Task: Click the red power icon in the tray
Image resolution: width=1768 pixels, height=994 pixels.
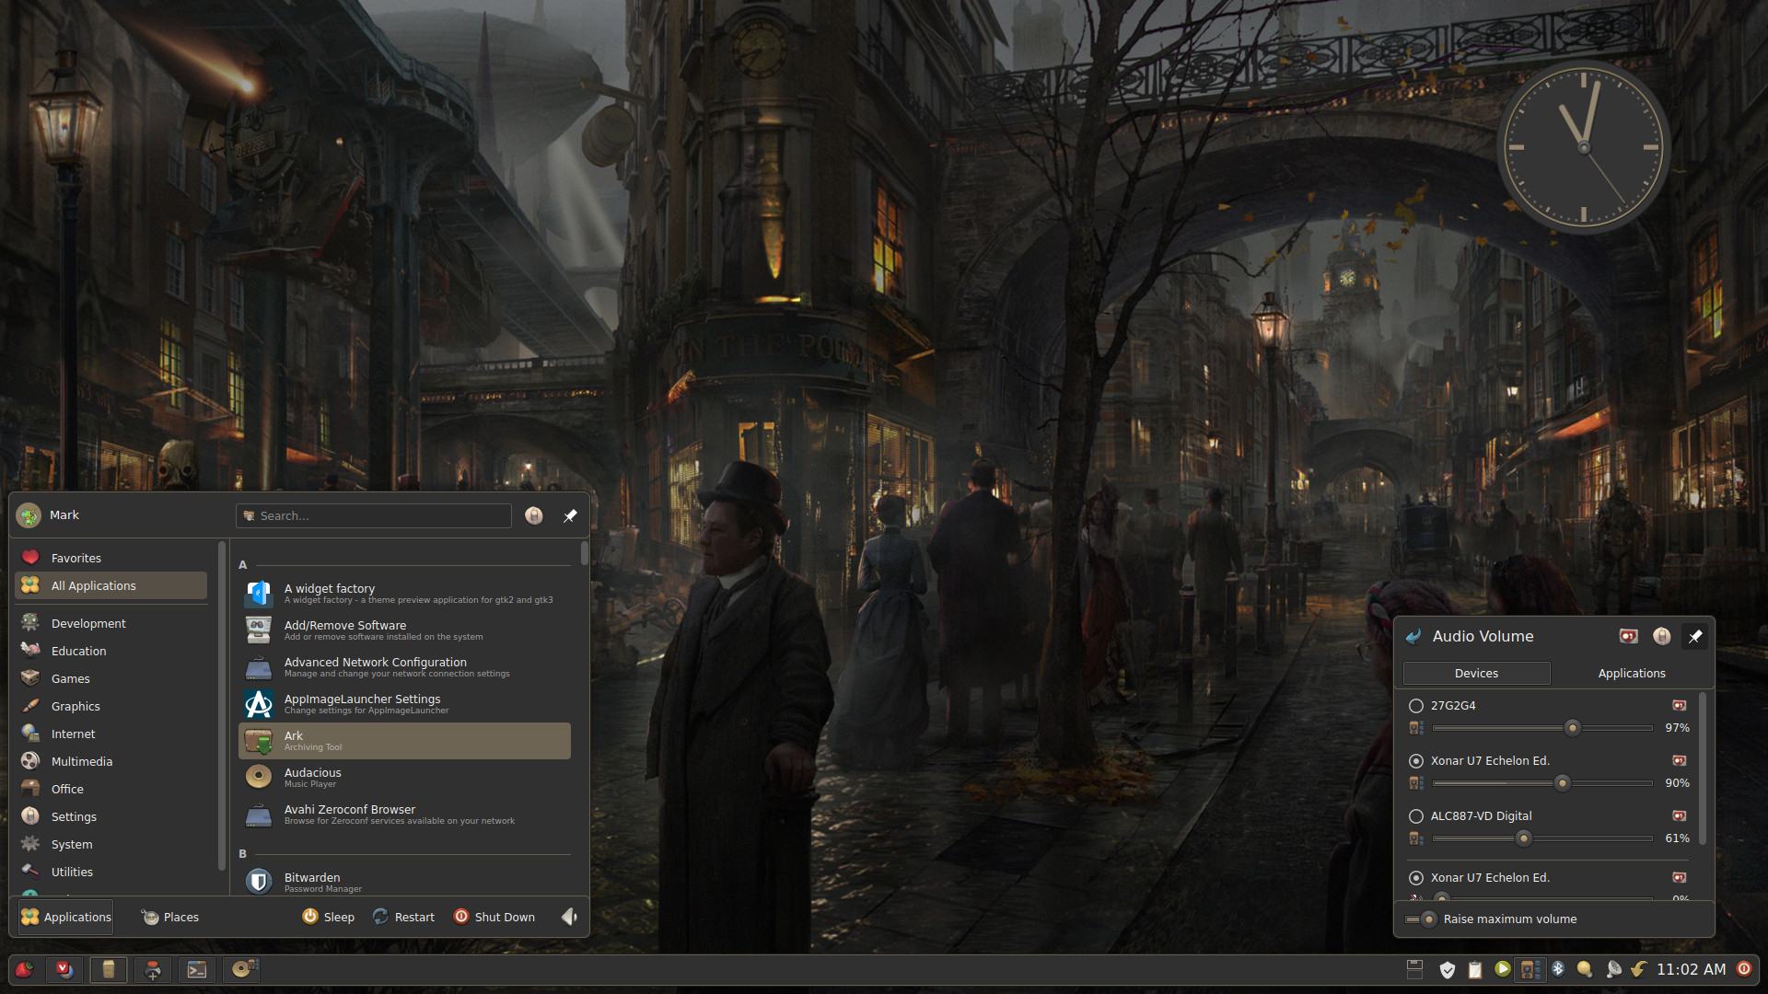Action: (1744, 968)
